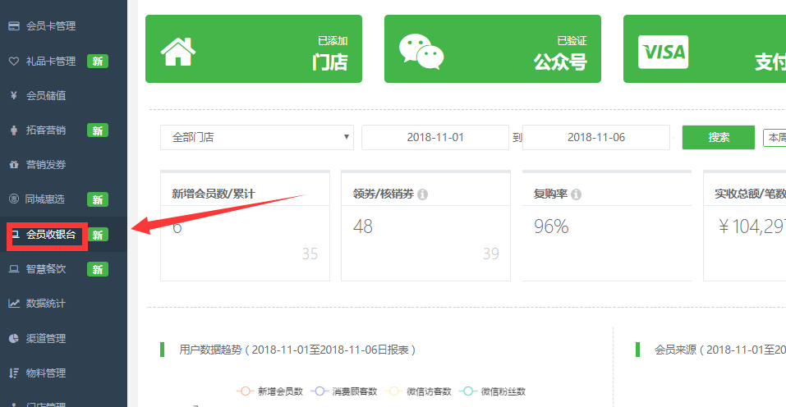Open 物料管理 in the sidebar

pyautogui.click(x=46, y=373)
